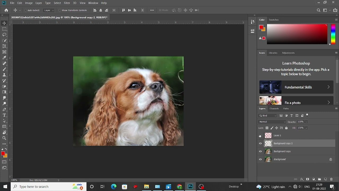The image size is (339, 191).
Task: Select the Zoom tool
Action: coord(4,138)
